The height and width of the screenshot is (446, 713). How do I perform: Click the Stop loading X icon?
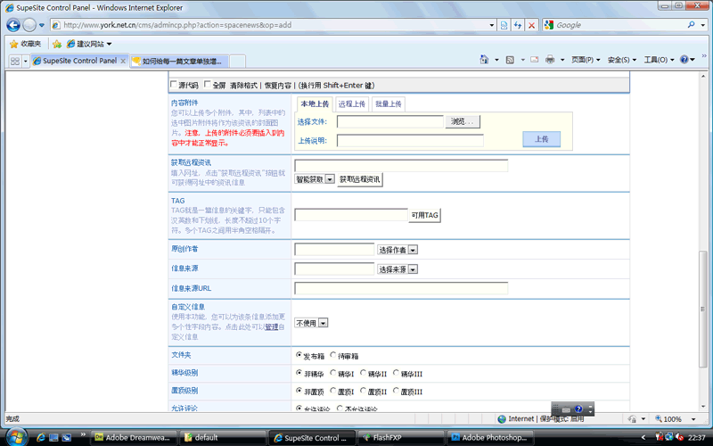[x=531, y=25]
